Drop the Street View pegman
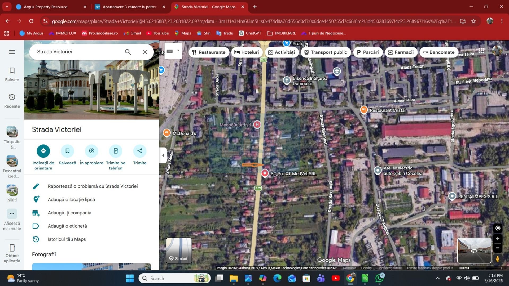Screen dimensions: 509x286 click(x=498, y=259)
